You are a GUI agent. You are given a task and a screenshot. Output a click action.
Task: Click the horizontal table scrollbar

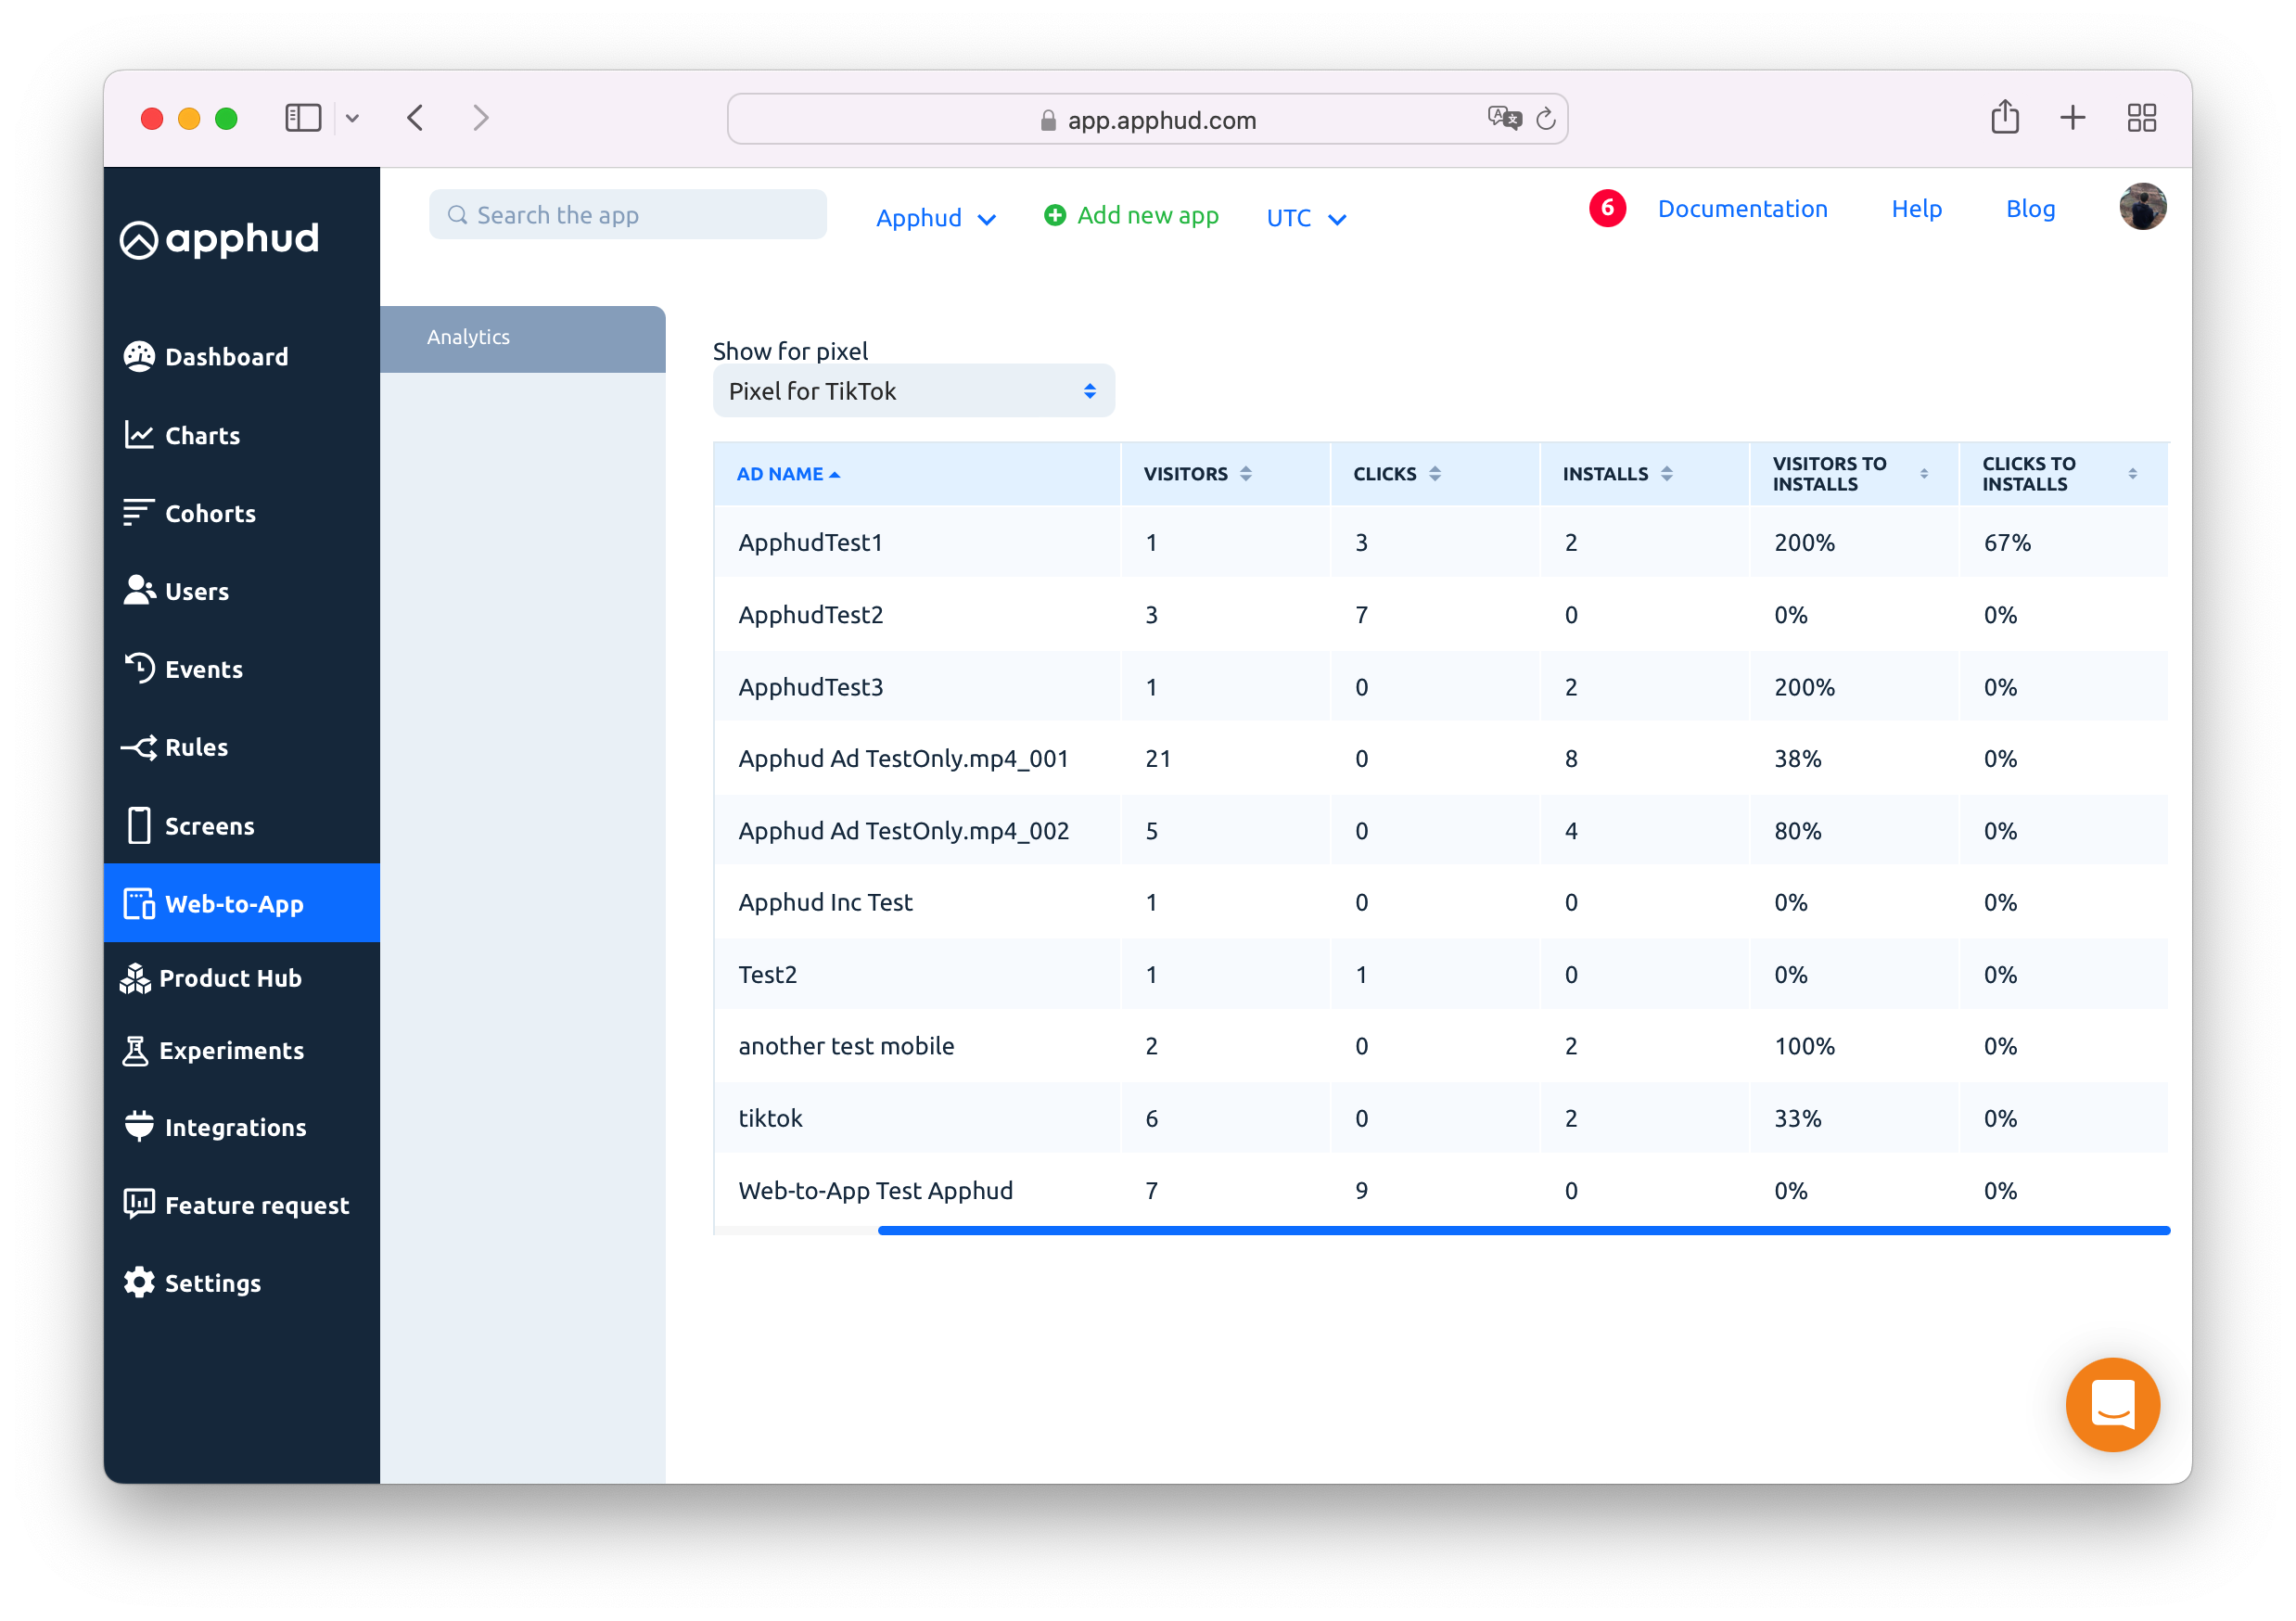[x=1523, y=1230]
